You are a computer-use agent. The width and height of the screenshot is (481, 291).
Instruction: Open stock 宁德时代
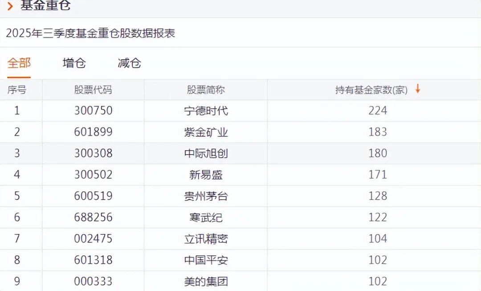(206, 111)
